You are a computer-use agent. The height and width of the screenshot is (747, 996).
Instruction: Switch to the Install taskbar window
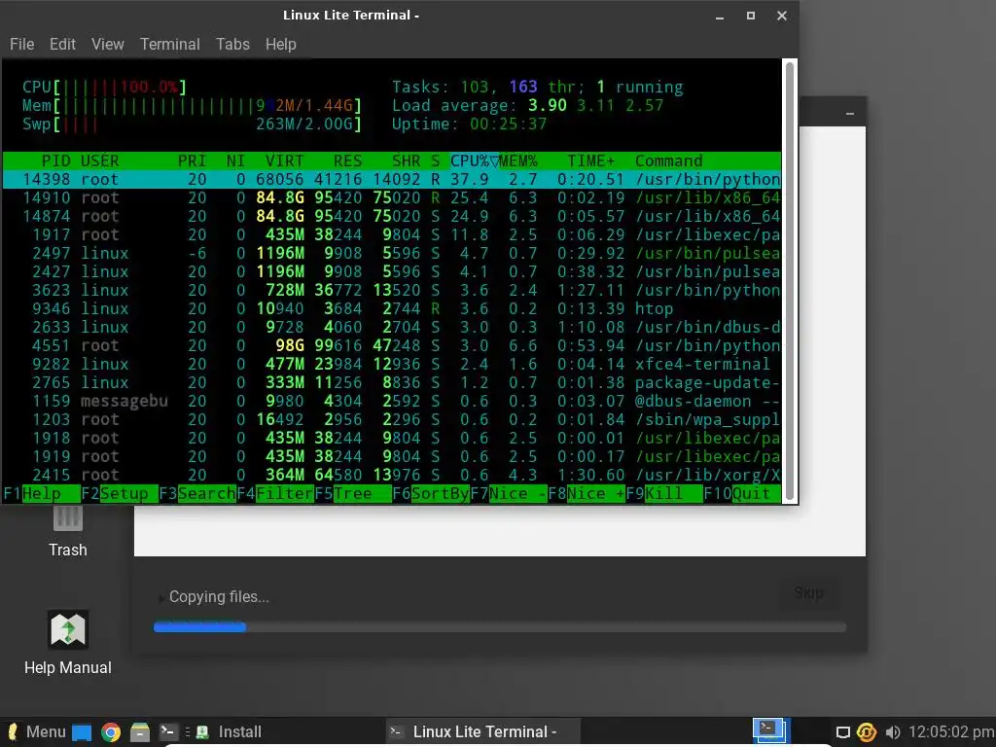click(x=229, y=731)
